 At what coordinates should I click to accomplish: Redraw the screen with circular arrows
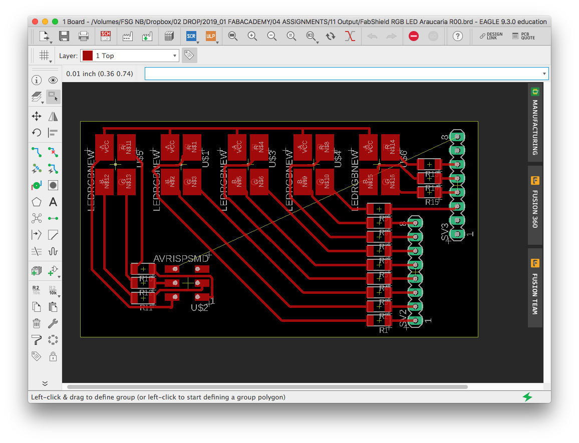tap(331, 36)
